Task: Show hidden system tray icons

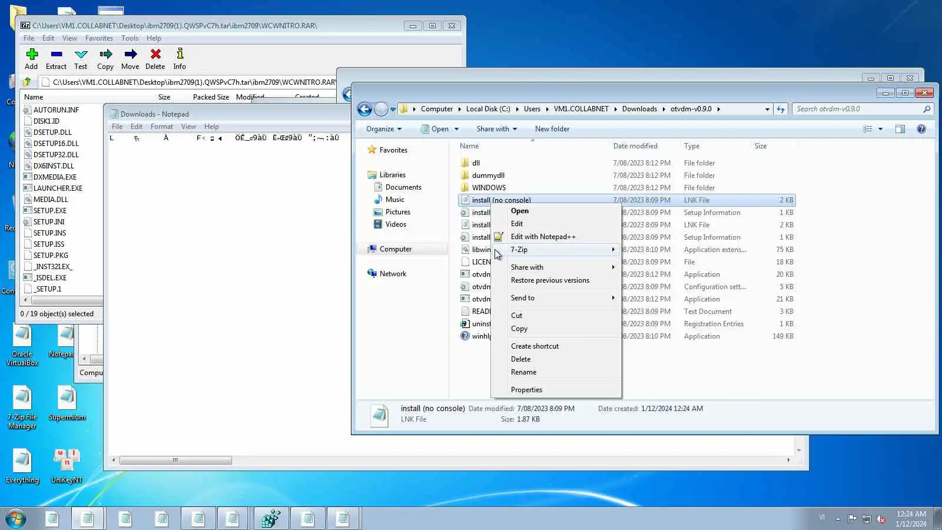Action: (x=838, y=519)
